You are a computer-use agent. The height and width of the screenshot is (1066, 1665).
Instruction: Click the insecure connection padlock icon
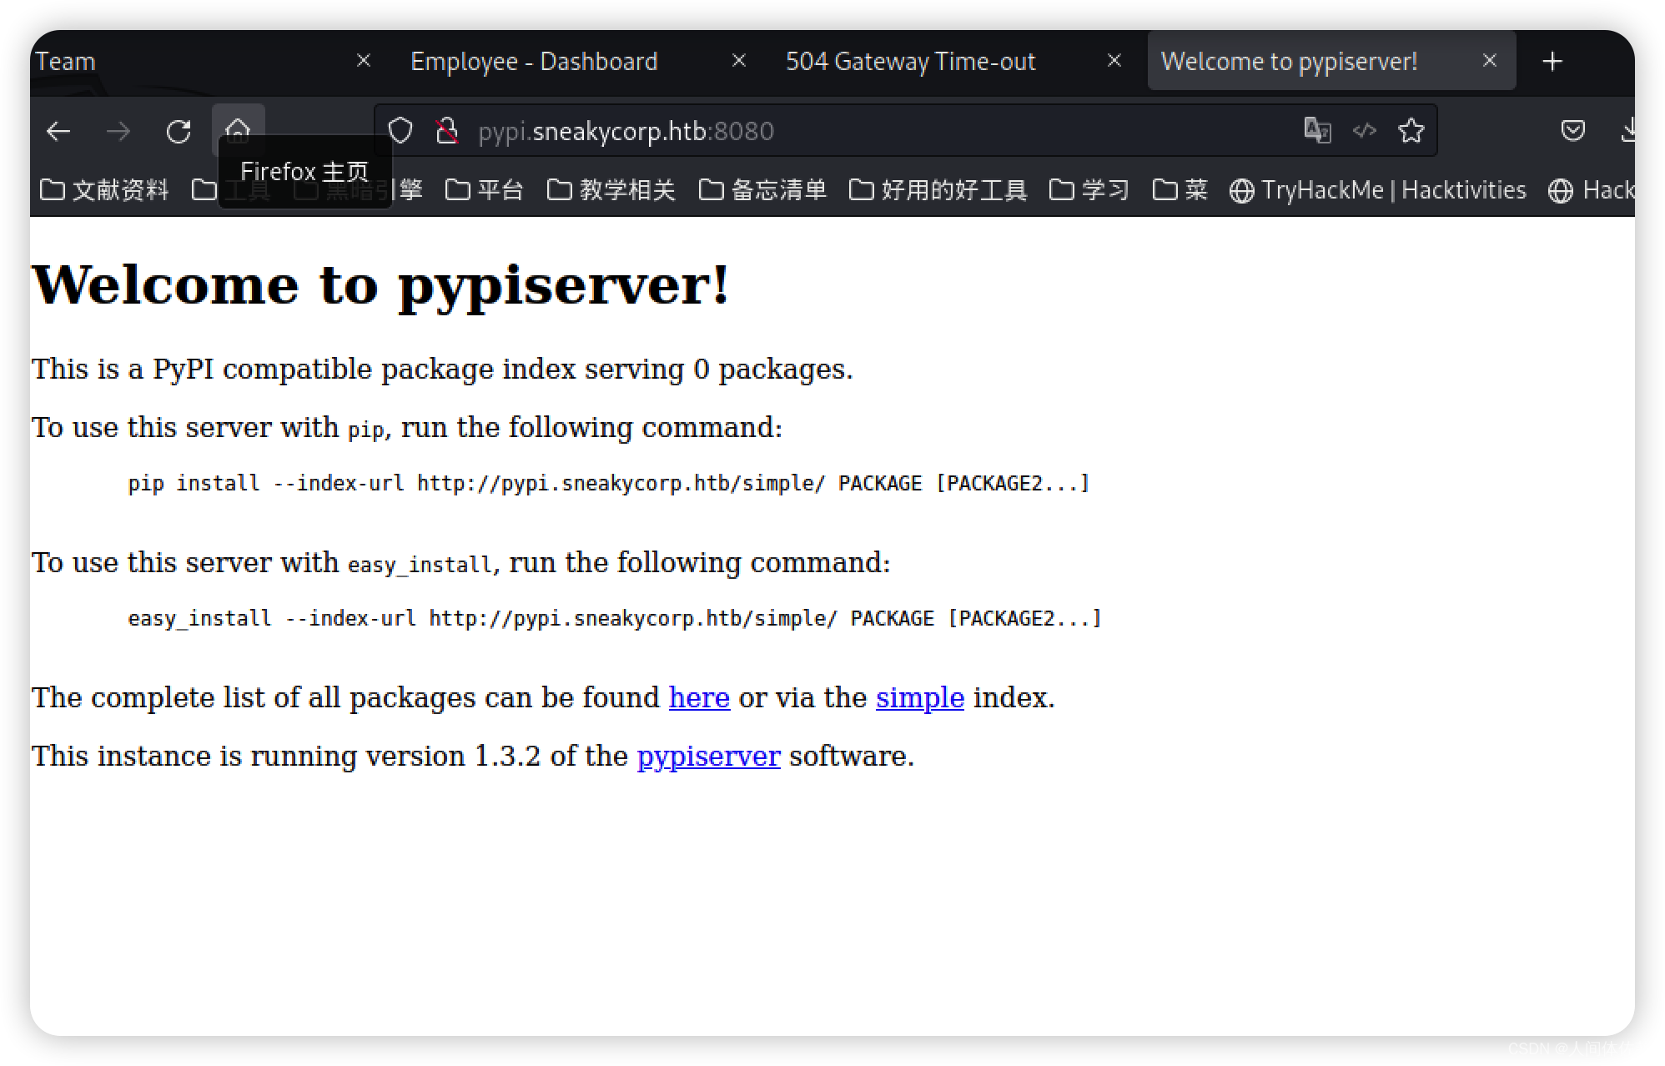447,131
